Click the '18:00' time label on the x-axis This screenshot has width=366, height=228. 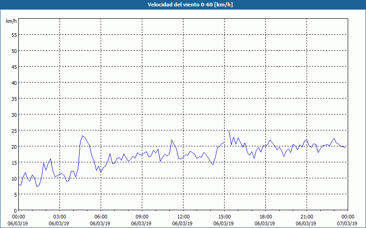click(x=266, y=217)
